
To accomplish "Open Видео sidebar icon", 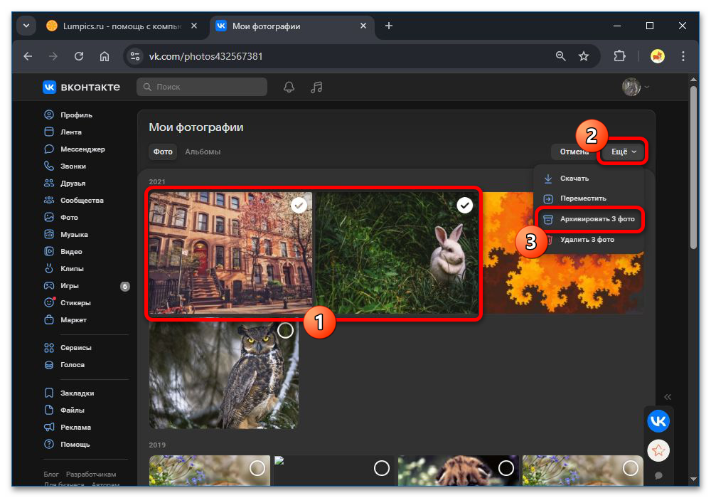I will pyautogui.click(x=49, y=251).
